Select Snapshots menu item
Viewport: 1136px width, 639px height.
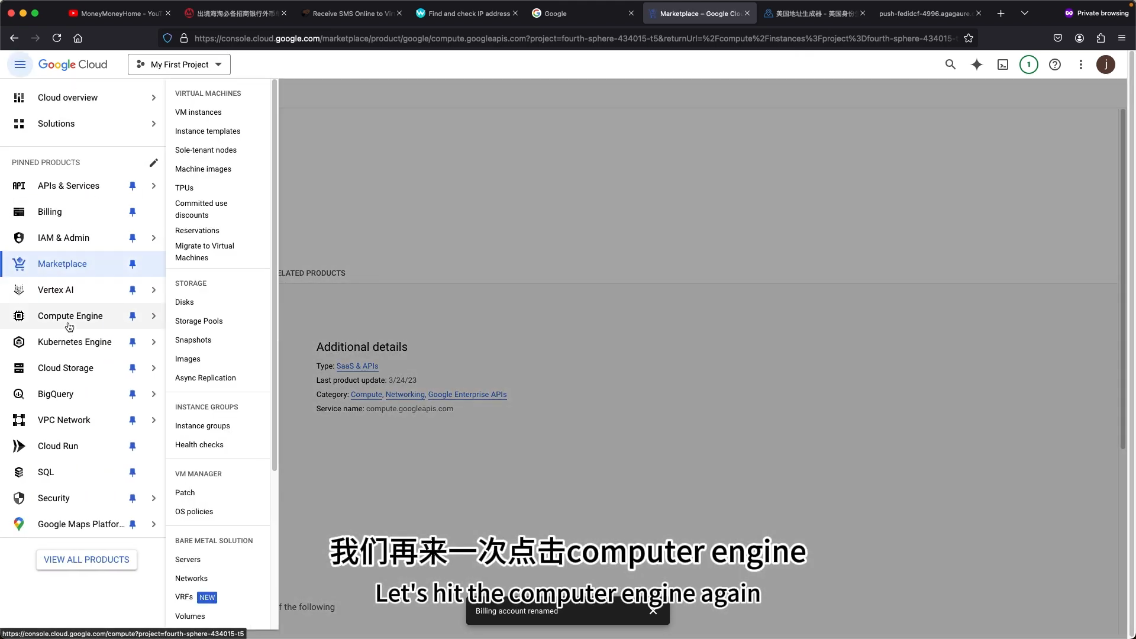(193, 340)
